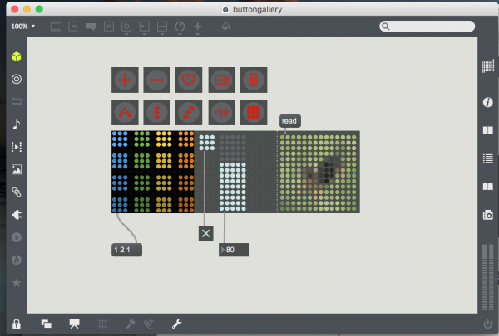Open the Objects browser cube icon
Screen dimensions: 499x336
coord(17,56)
